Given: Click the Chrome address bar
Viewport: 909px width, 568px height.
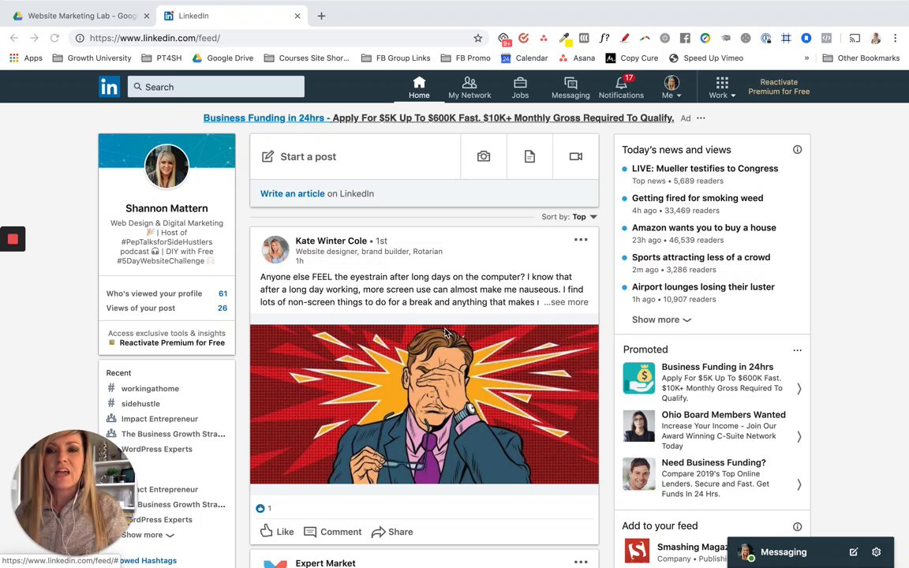Looking at the screenshot, I should (279, 38).
